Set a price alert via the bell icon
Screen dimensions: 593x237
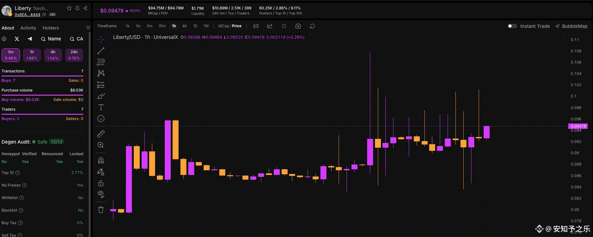[x=77, y=8]
